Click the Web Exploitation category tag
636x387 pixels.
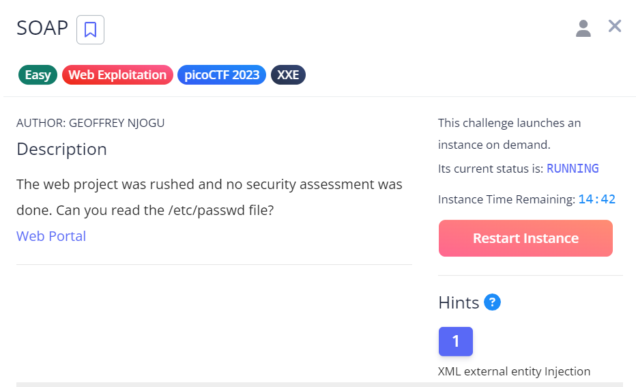(117, 75)
